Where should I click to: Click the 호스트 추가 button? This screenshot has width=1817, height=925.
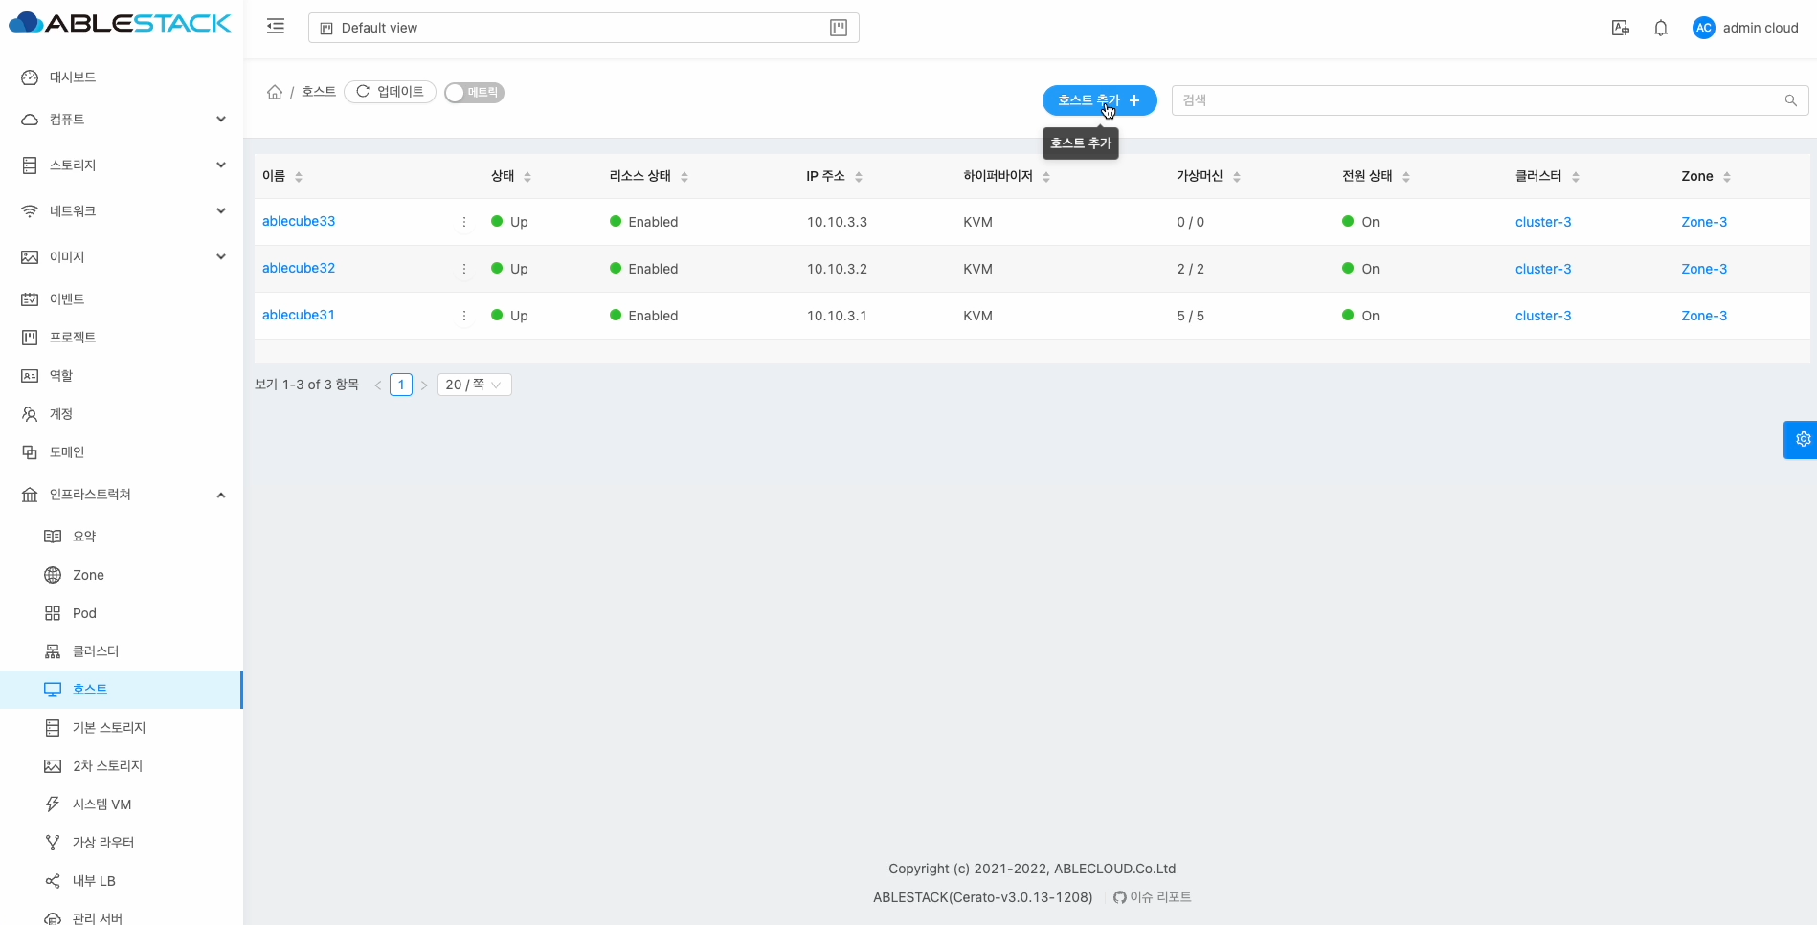[x=1098, y=100]
